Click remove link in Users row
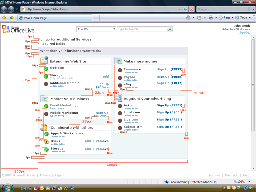The height and width of the screenshot is (192, 256). tap(102, 141)
